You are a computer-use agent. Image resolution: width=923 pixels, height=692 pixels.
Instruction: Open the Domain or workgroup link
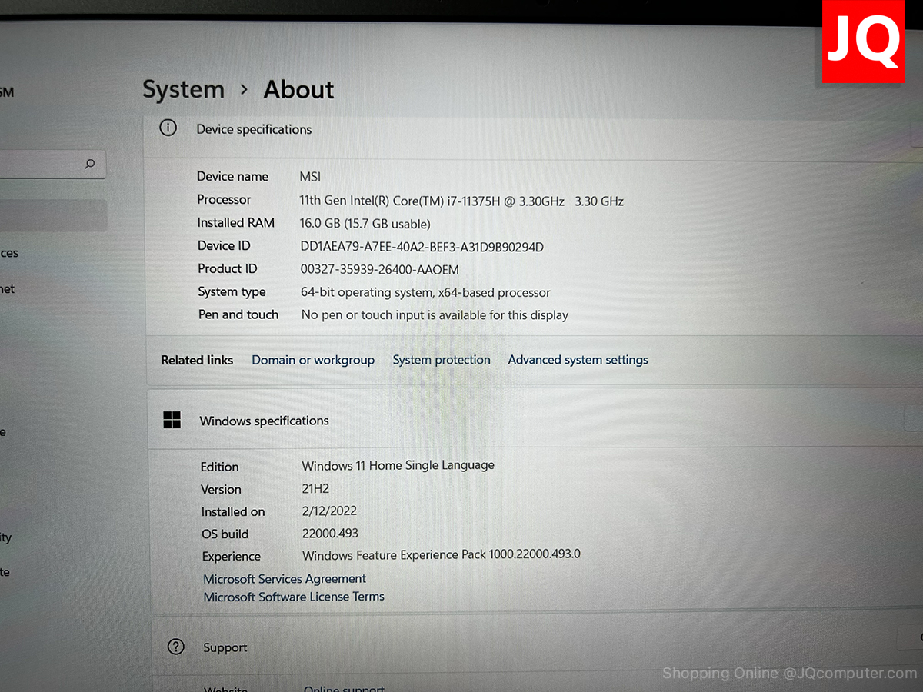313,360
